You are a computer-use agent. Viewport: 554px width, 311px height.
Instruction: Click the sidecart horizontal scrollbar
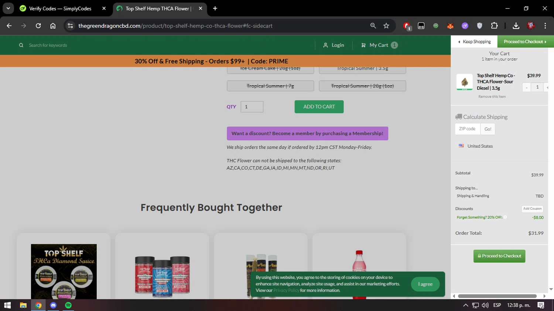pos(497,296)
